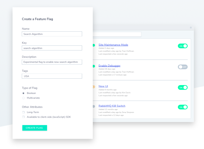The image size is (204, 149).
Task: Enable Available to client-side JavaScript SDK
Action: pyautogui.click(x=24, y=117)
